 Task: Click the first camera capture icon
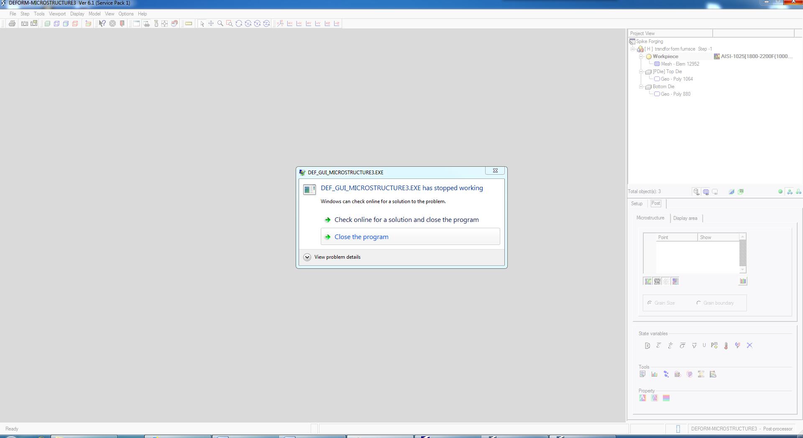pos(25,24)
